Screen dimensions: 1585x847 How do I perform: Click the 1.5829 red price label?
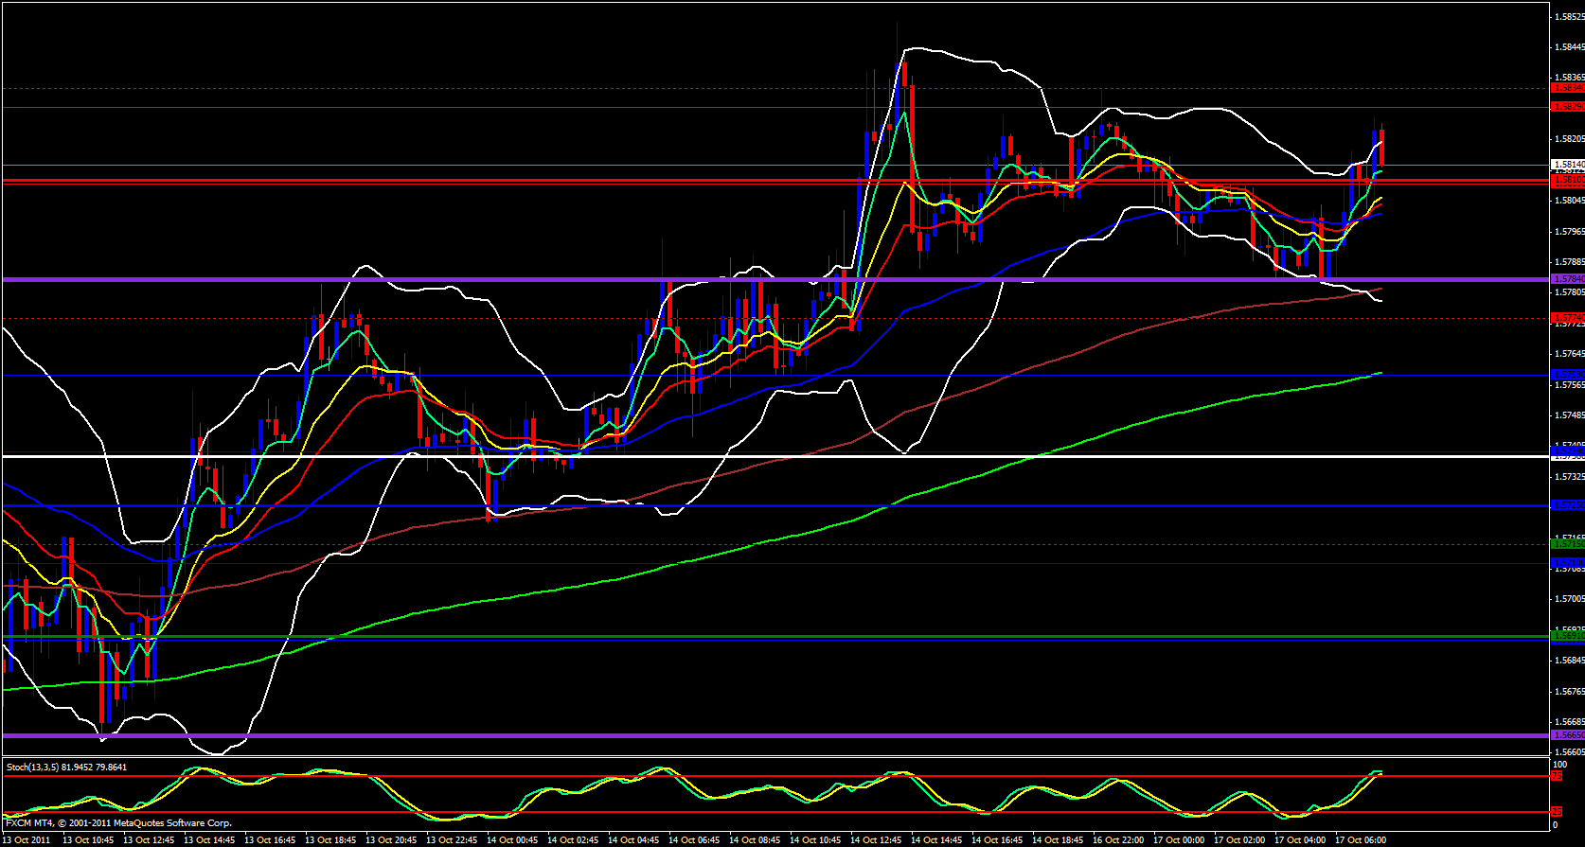1567,107
